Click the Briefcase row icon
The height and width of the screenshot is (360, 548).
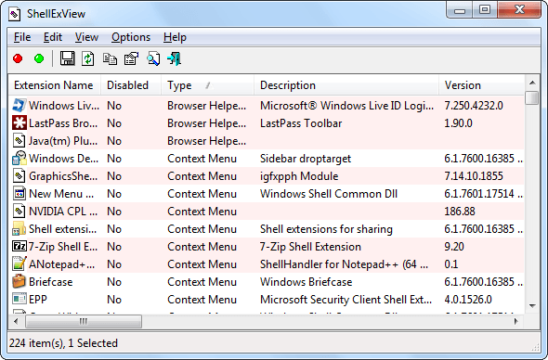[x=20, y=281]
